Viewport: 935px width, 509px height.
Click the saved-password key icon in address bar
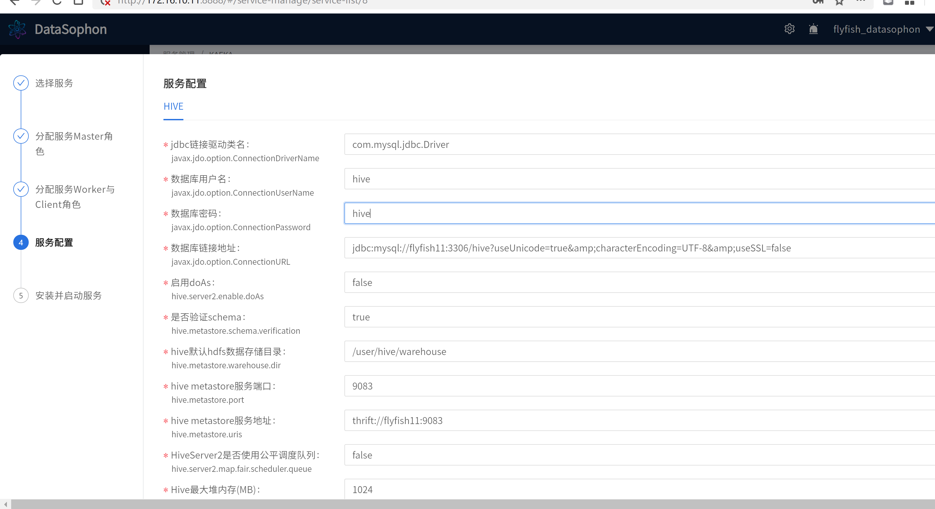pyautogui.click(x=818, y=1)
